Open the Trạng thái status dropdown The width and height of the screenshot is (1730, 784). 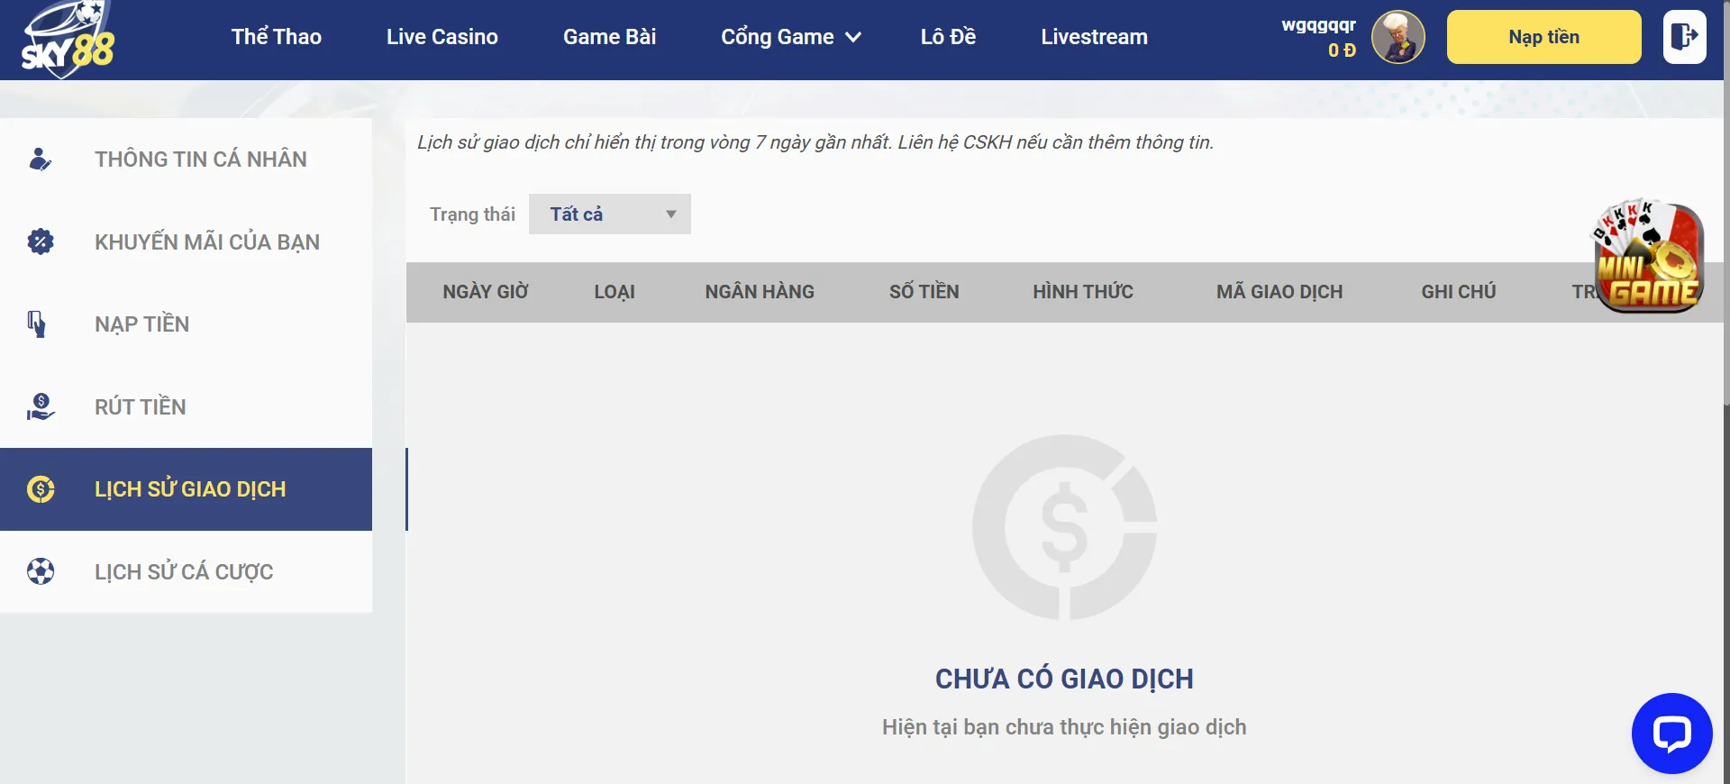pyautogui.click(x=609, y=214)
